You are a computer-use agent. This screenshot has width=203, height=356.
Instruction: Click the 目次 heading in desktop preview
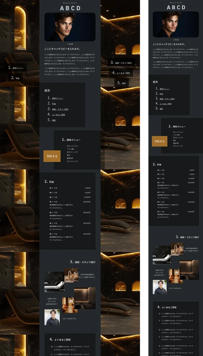[x=47, y=90]
